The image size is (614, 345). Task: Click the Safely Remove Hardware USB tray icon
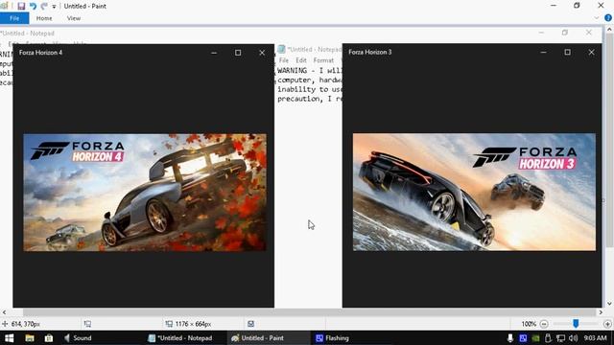coord(548,338)
